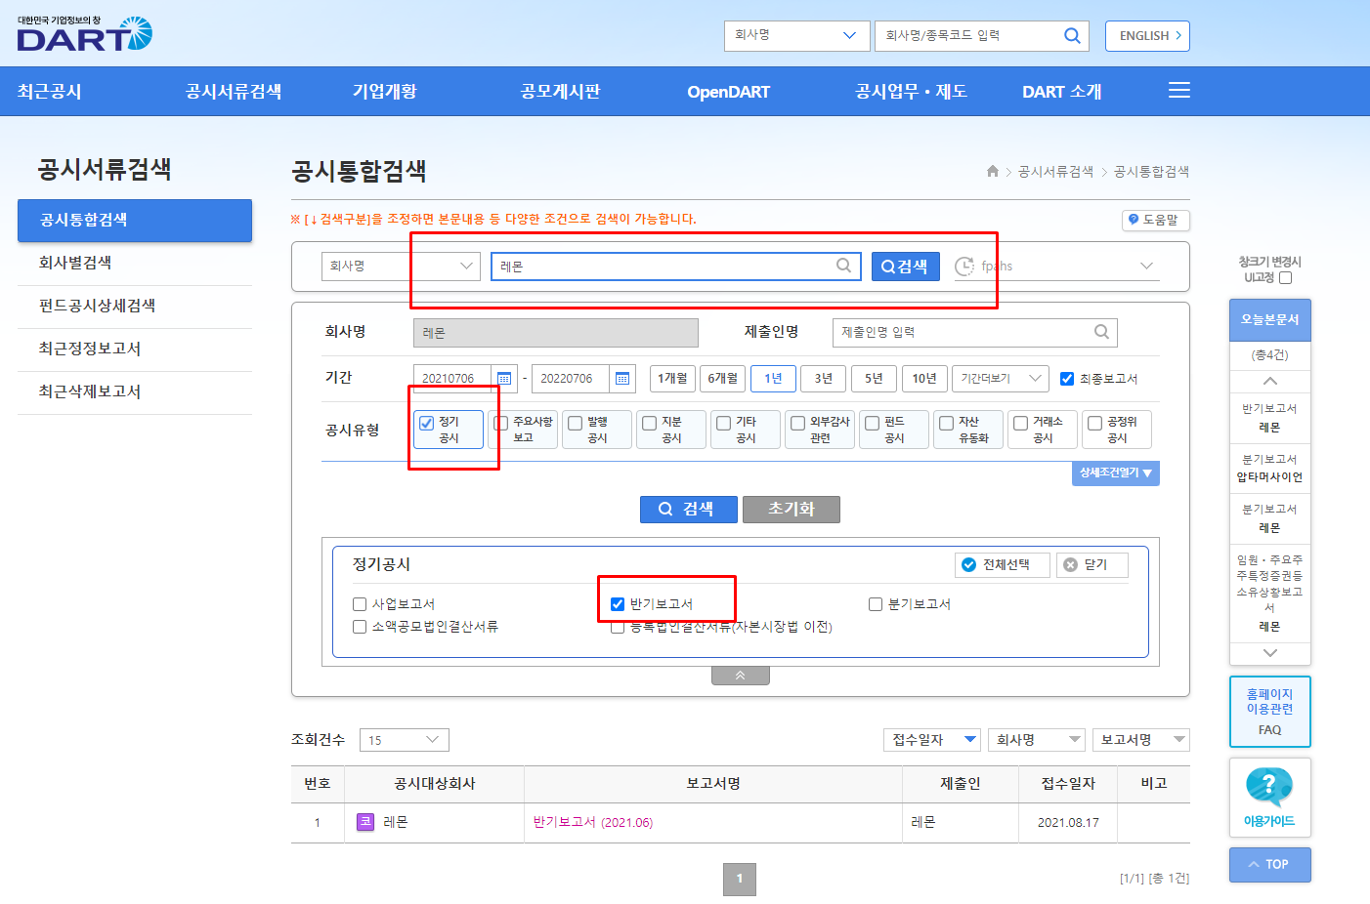The width and height of the screenshot is (1370, 904).
Task: Check the 발행공시 checkbox
Action: point(576,423)
